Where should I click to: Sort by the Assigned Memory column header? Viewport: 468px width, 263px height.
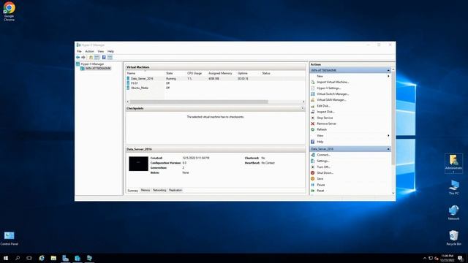click(x=221, y=73)
